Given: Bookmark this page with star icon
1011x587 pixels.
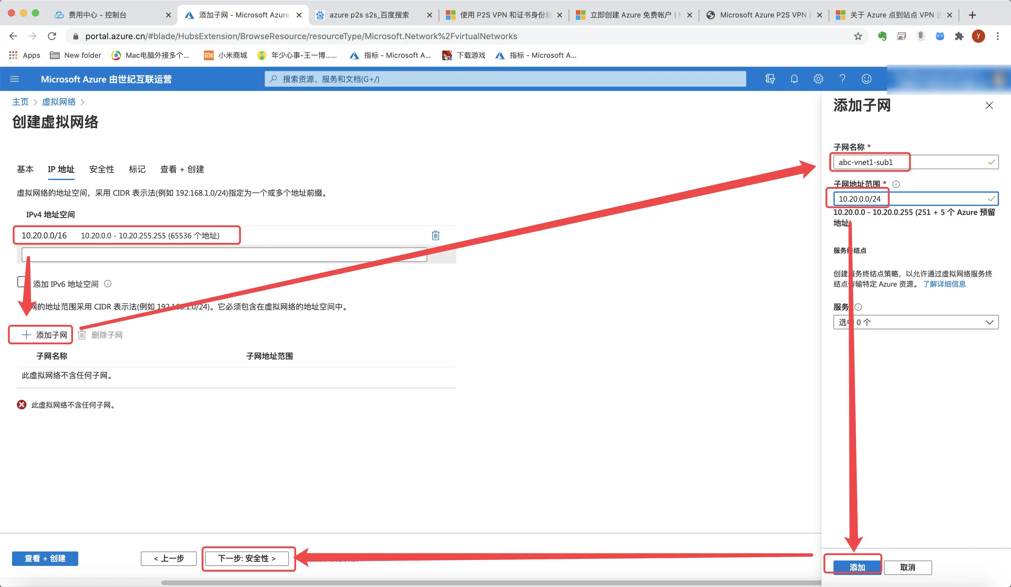Looking at the screenshot, I should (858, 36).
